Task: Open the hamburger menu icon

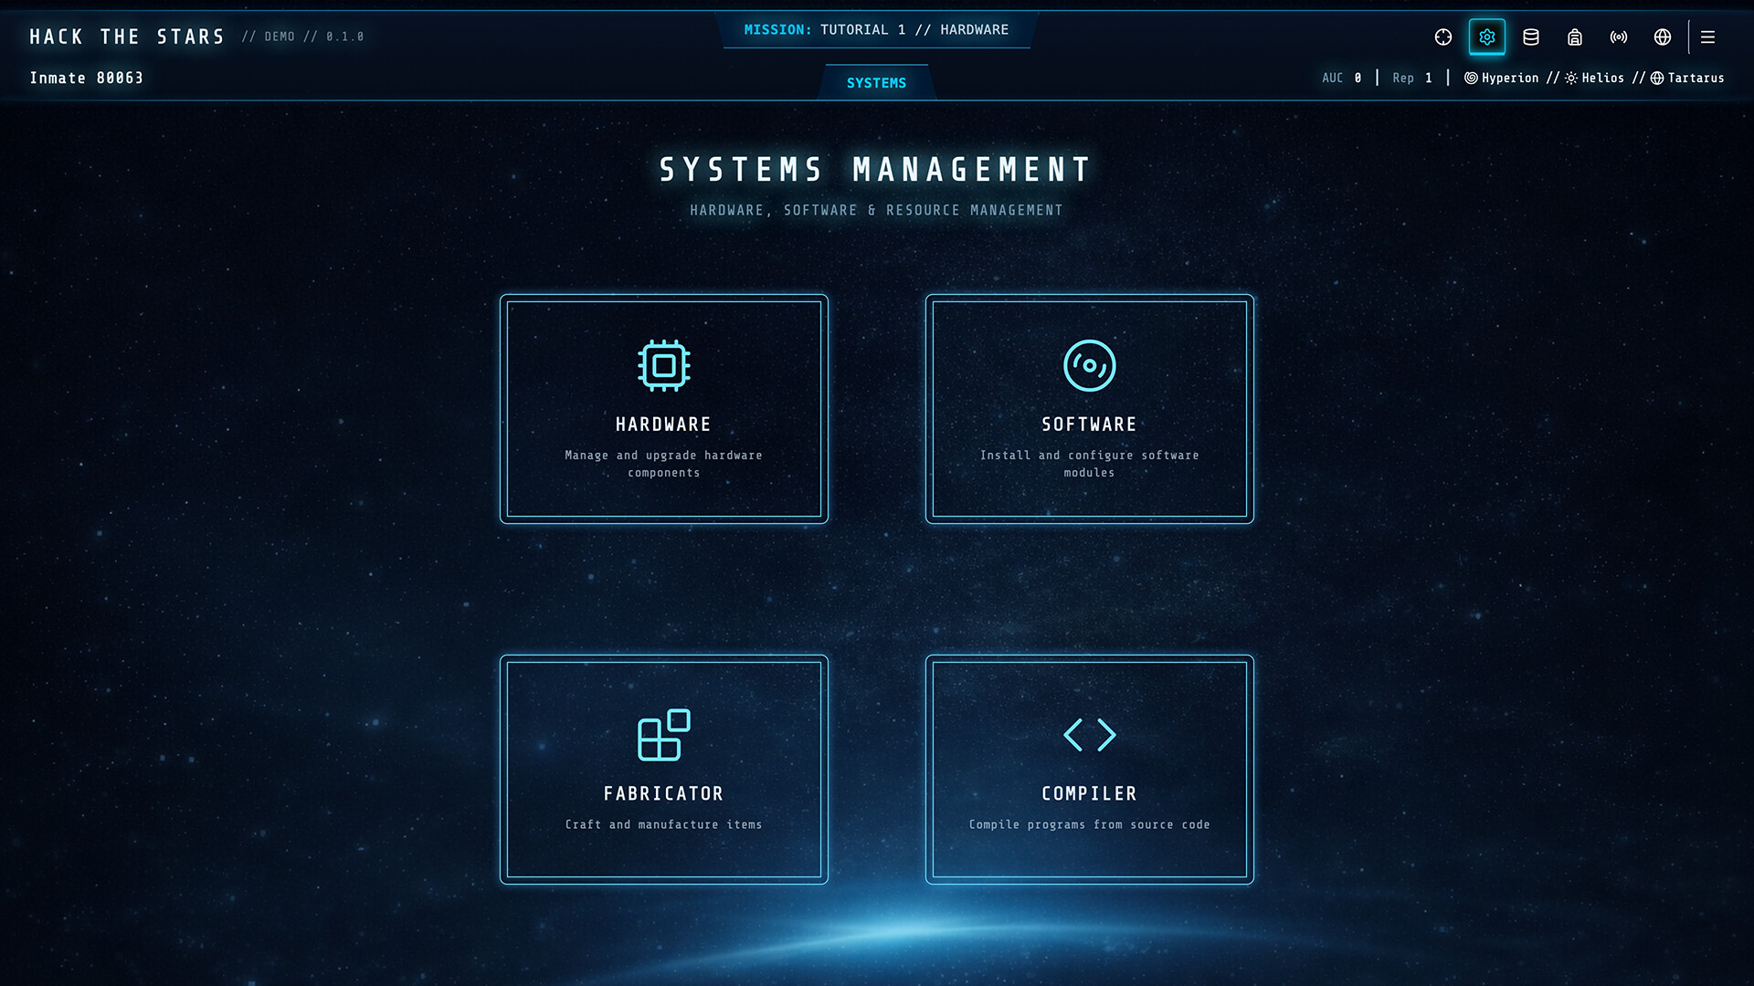Action: 1706,37
